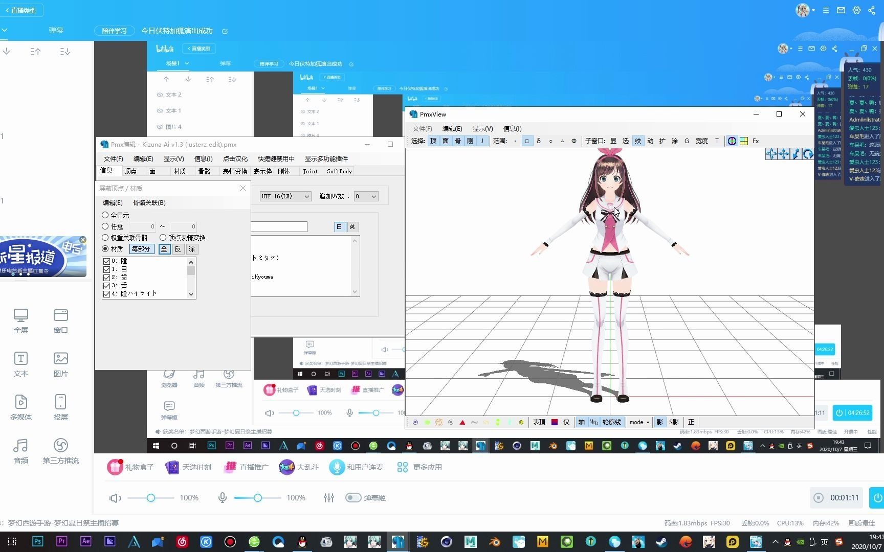The width and height of the screenshot is (884, 552).
Task: Open the UTF-16(LE) encoding dropdown
Action: pos(285,196)
